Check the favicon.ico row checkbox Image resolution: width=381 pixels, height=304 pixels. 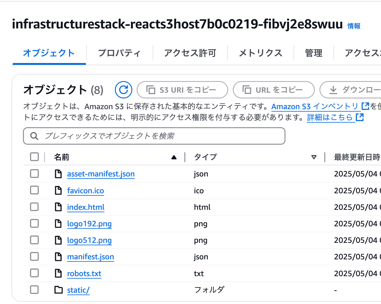35,190
